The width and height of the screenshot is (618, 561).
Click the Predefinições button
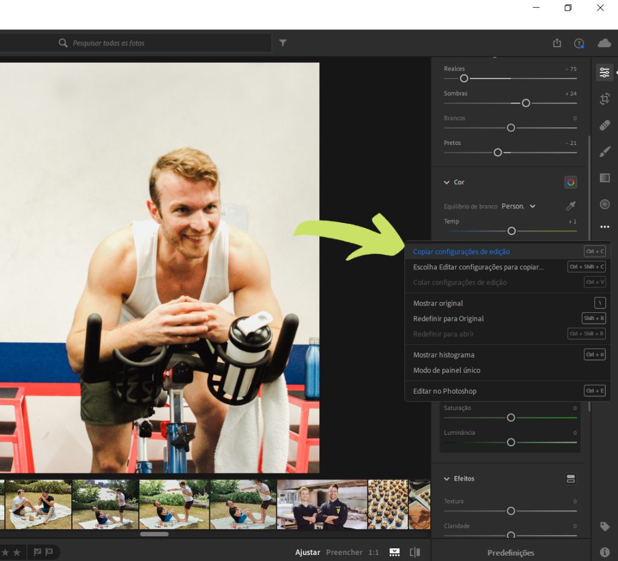point(511,553)
